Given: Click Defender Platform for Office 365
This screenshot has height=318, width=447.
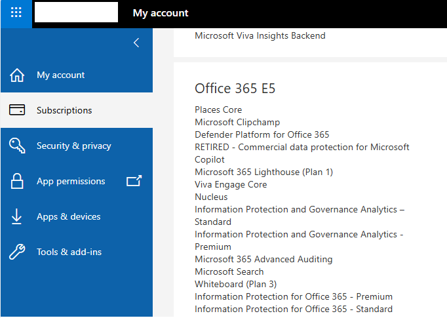Looking at the screenshot, I should coord(262,134).
